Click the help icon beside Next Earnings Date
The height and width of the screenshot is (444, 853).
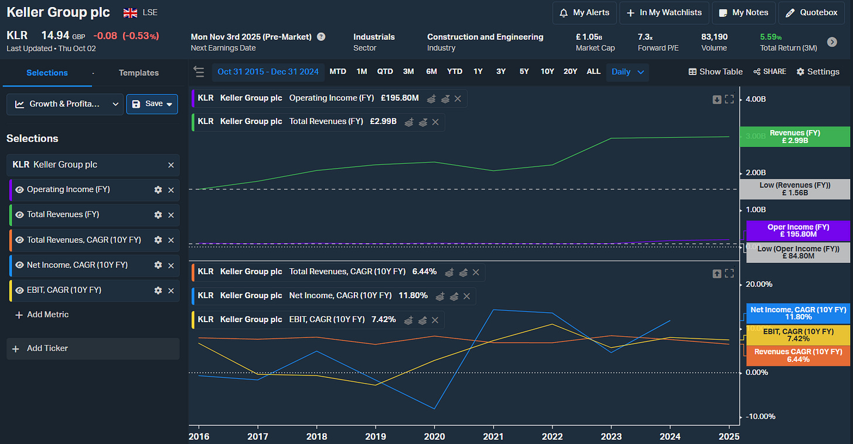(x=321, y=37)
